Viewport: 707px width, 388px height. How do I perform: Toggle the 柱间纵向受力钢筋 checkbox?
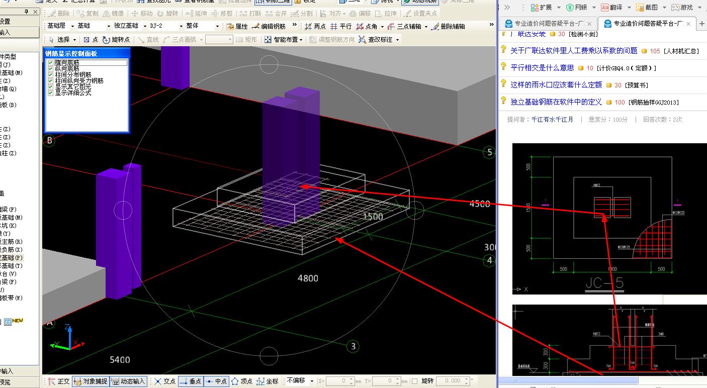pyautogui.click(x=50, y=81)
